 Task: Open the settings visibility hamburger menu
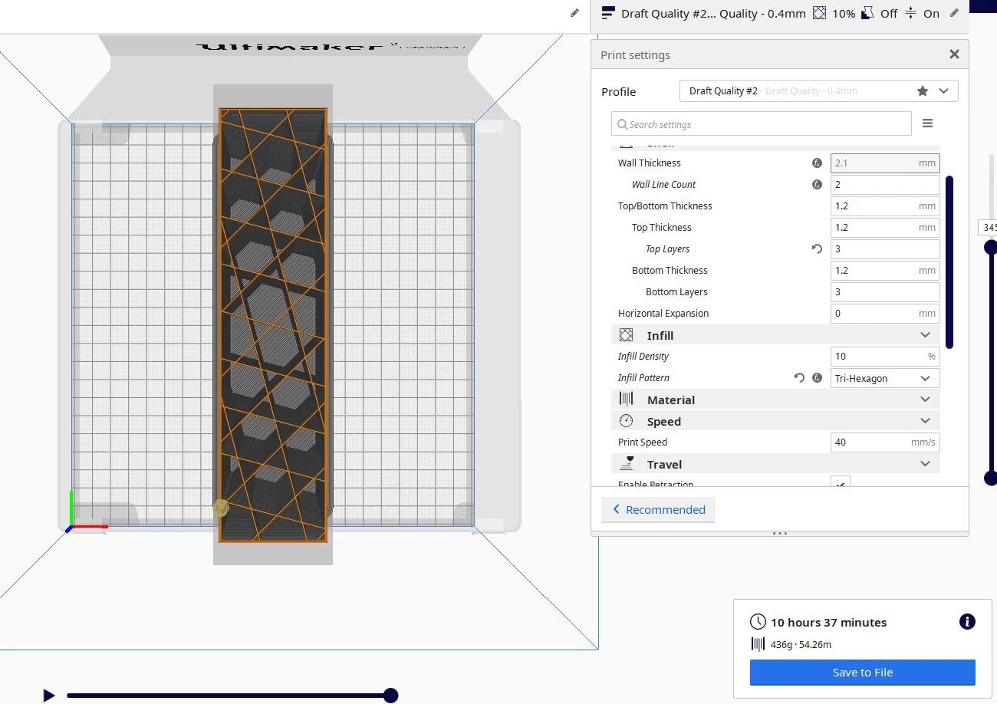tap(927, 123)
